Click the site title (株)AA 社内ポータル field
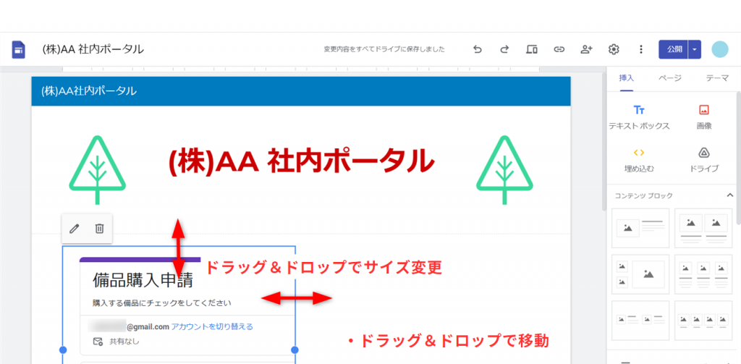 point(93,49)
